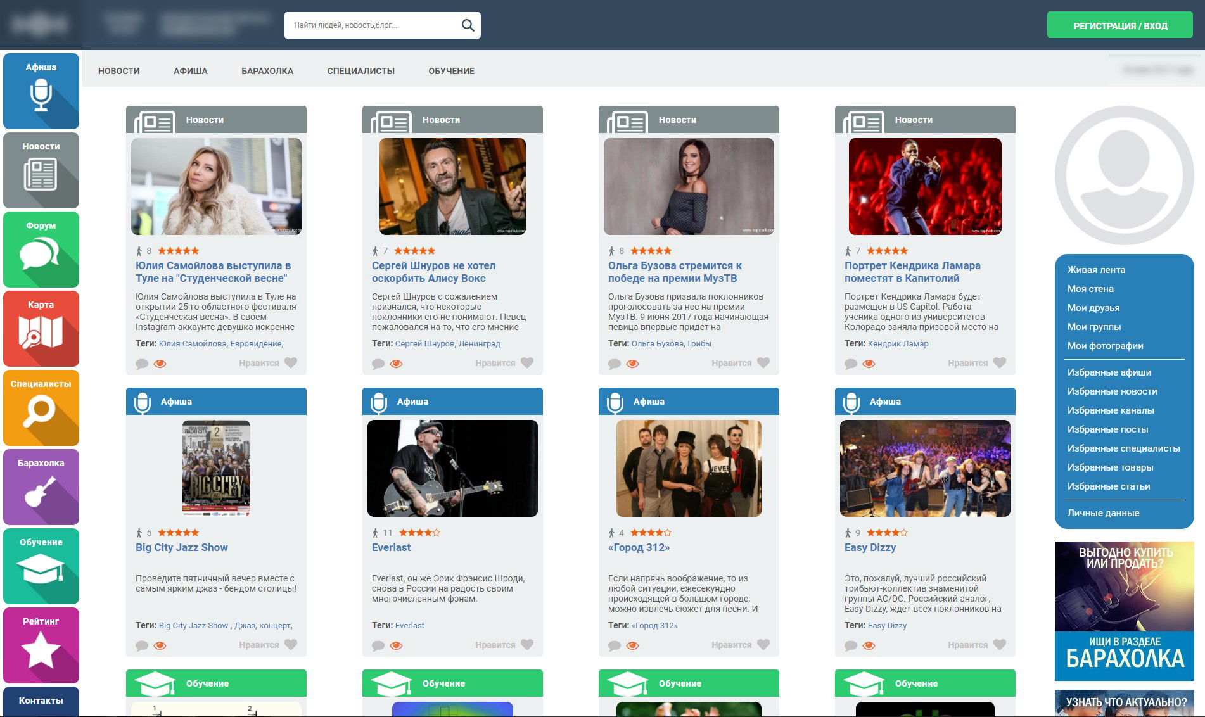This screenshot has height=717, width=1205.
Task: Open the Мои друзья link
Action: [1093, 308]
